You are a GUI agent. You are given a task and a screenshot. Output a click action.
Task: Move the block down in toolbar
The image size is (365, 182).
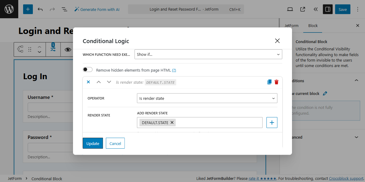point(39,52)
